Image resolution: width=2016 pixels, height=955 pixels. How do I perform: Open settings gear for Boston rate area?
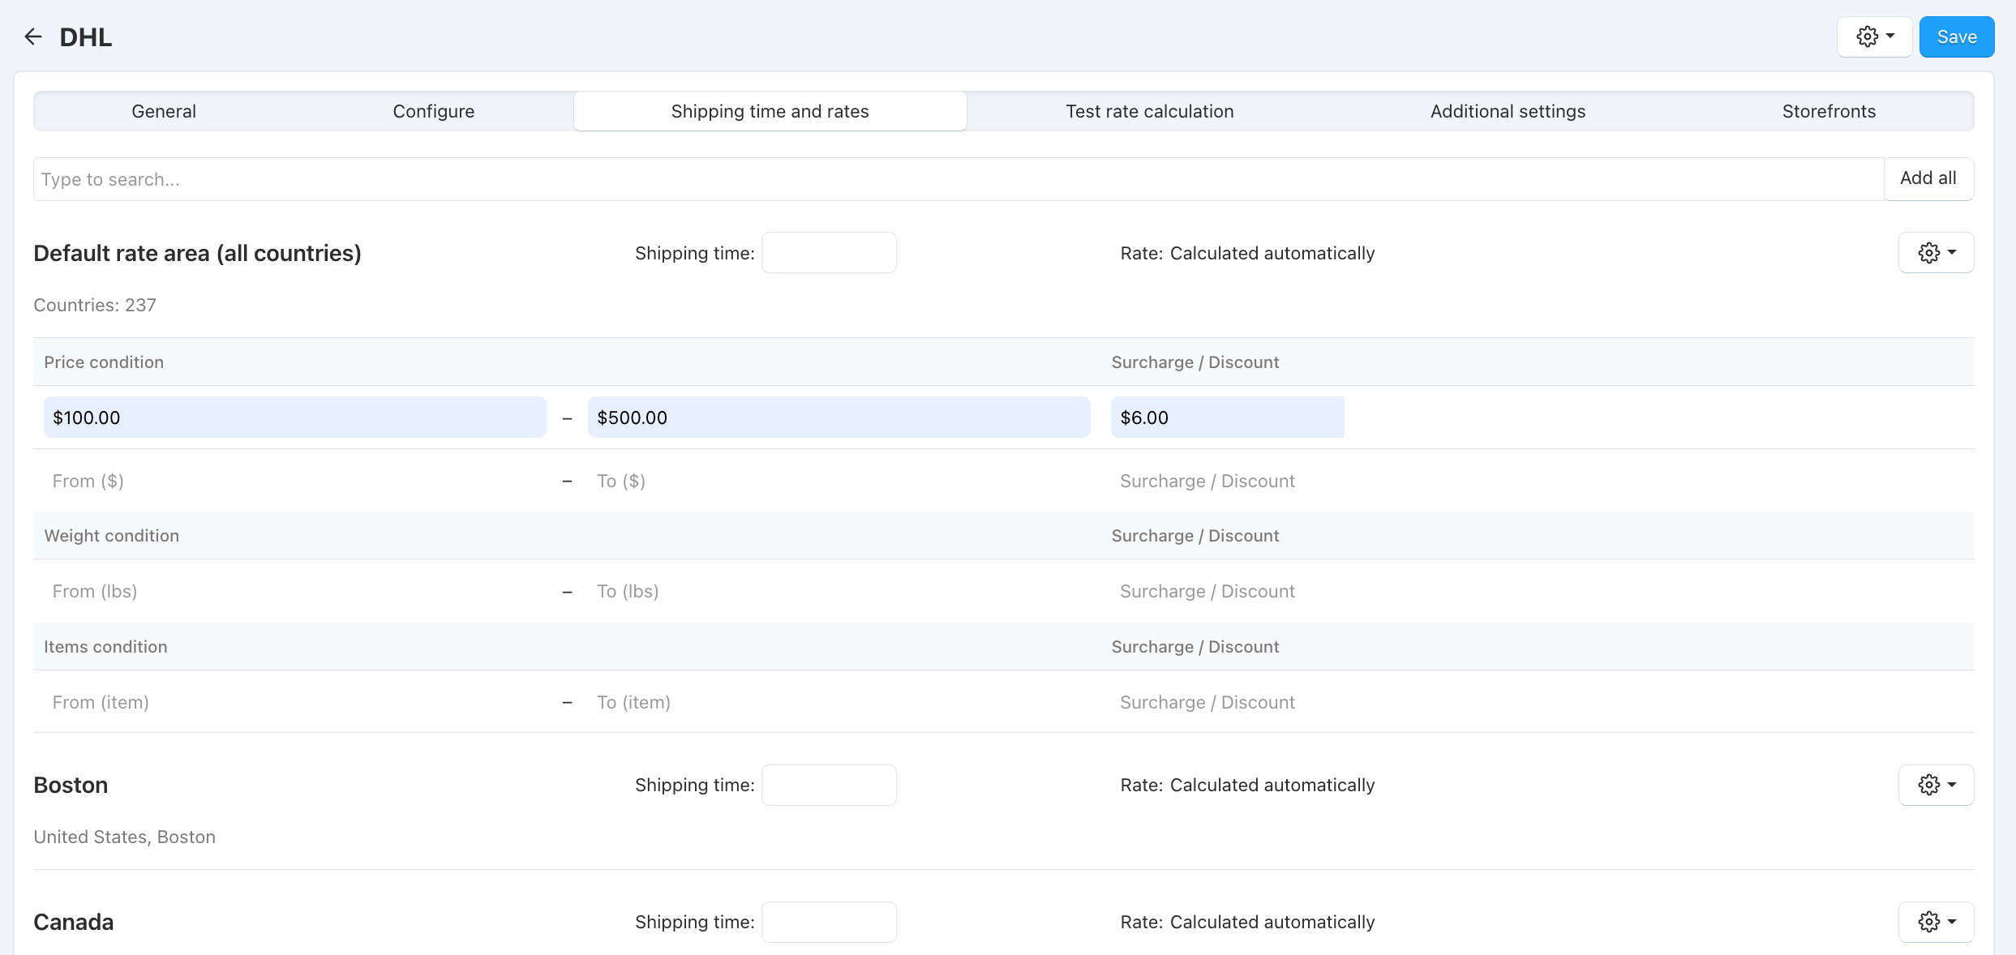(1928, 784)
